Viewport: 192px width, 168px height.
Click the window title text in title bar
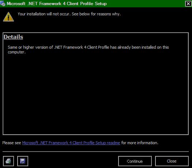(57, 4)
